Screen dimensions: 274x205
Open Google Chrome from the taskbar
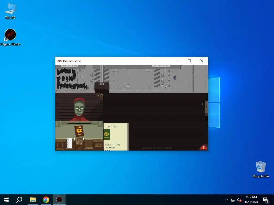pyautogui.click(x=46, y=200)
